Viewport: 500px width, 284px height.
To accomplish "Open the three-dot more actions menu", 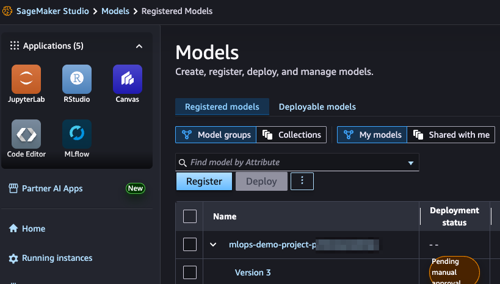I will point(302,181).
